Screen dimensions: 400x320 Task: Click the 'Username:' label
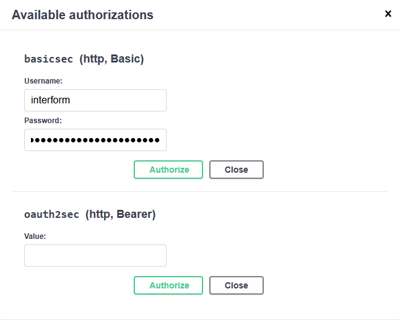click(x=43, y=81)
